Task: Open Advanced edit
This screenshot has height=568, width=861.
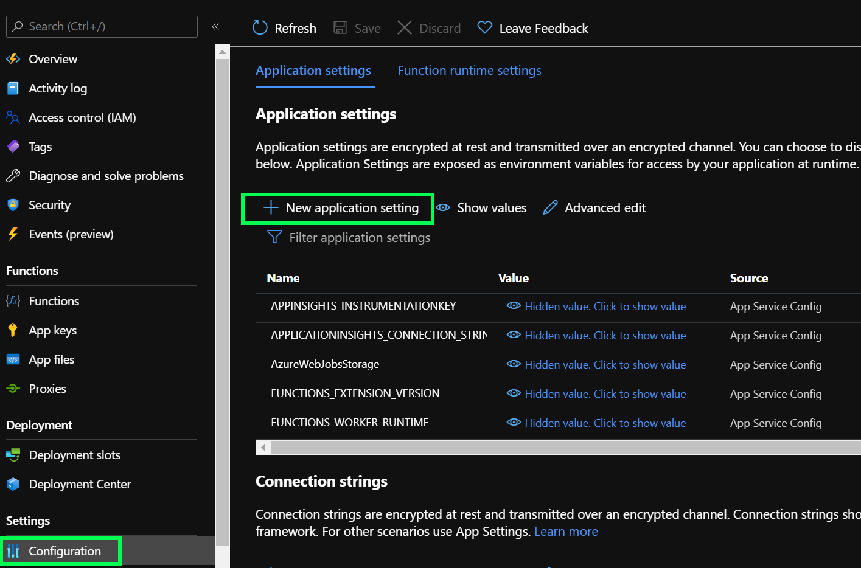Action: [594, 208]
